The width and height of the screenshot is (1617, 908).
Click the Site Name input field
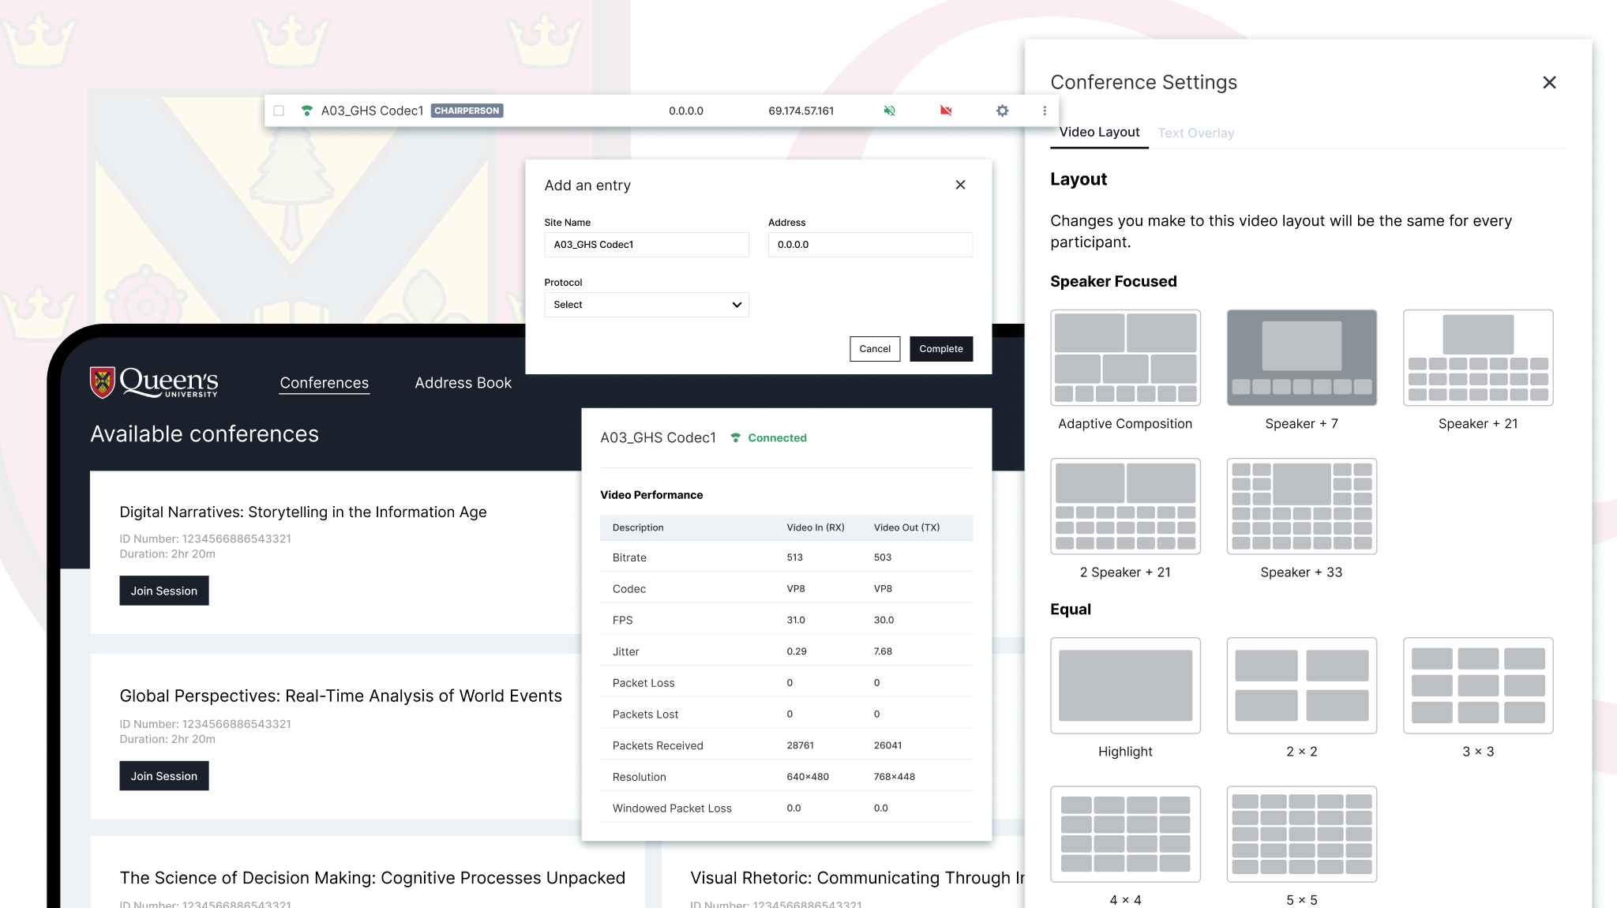coord(646,245)
